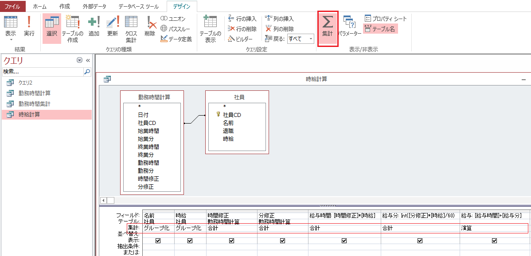Toggle the 表示 checkbox for 給与 column
The height and width of the screenshot is (256, 531).
pyautogui.click(x=495, y=240)
